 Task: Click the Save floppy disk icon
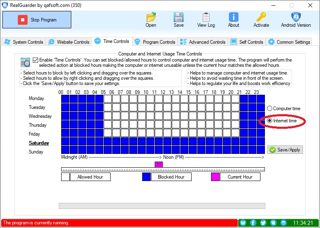(179, 17)
